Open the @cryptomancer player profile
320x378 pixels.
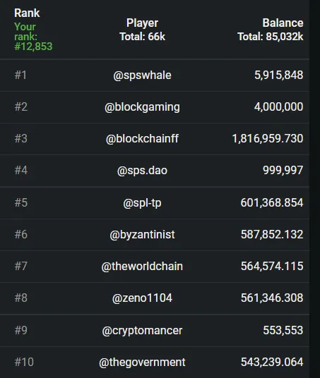tap(142, 331)
